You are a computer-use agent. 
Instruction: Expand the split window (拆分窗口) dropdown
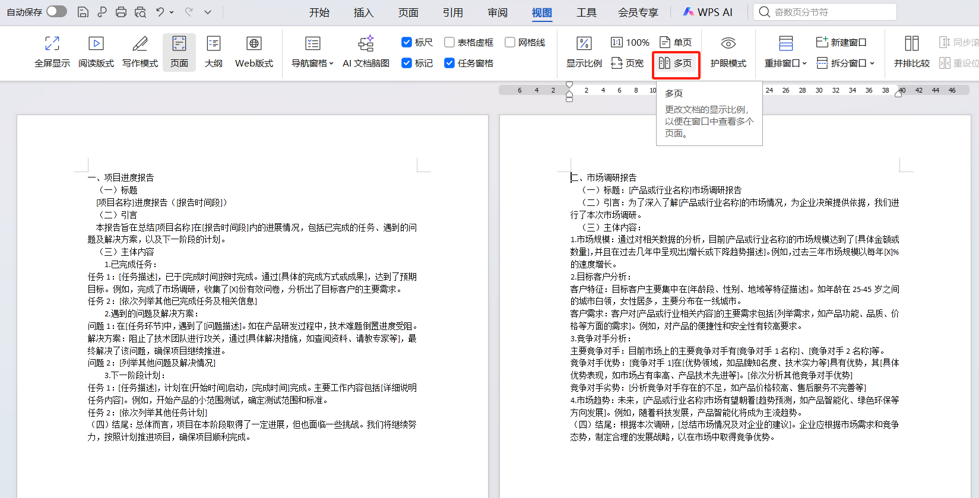[872, 64]
